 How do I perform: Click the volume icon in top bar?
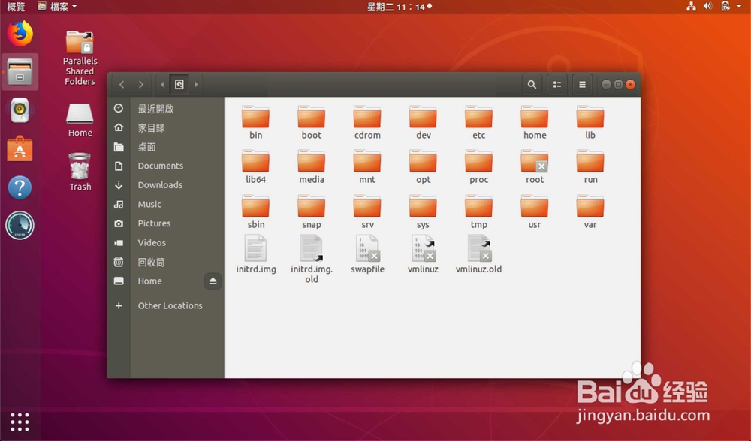coord(707,6)
